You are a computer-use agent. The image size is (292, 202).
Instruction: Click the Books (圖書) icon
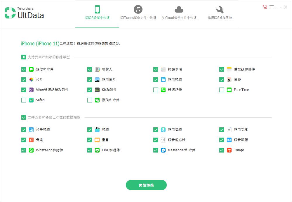click(x=97, y=140)
